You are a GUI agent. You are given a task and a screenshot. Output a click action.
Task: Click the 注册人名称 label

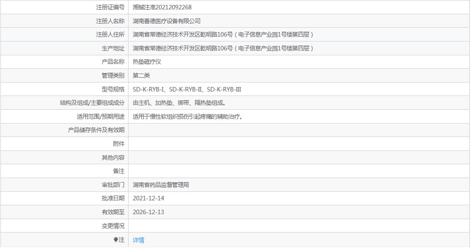(x=110, y=21)
